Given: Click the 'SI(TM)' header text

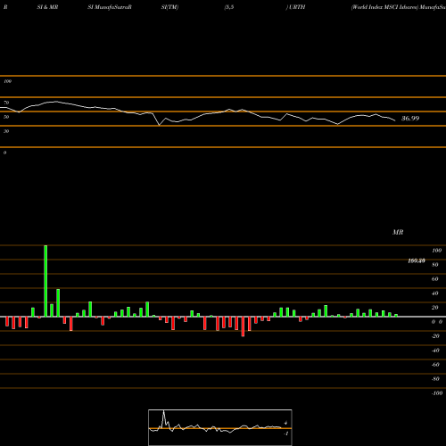Looking at the screenshot, I should pyautogui.click(x=169, y=7).
